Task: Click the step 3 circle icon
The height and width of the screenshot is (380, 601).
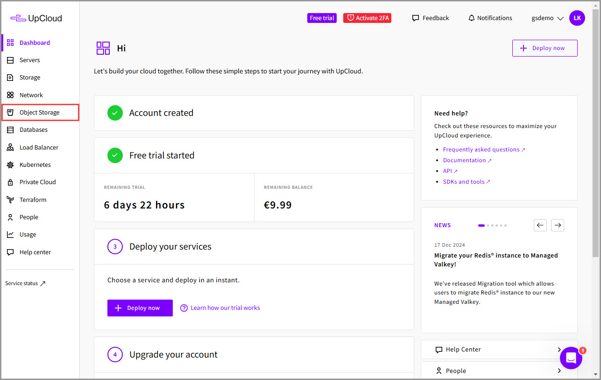Action: [115, 247]
